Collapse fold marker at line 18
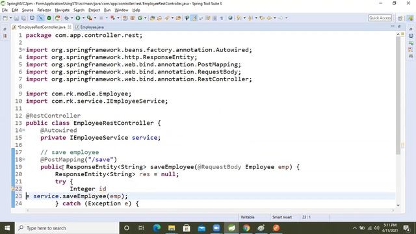The width and height of the screenshot is (416, 234). [x=23, y=159]
